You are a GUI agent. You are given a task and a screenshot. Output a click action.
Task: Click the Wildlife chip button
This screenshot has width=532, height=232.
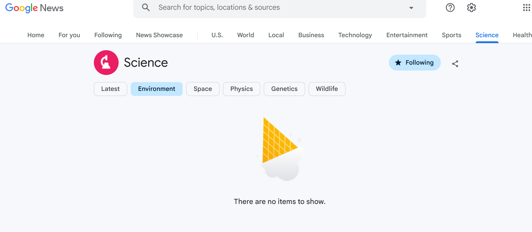(327, 89)
